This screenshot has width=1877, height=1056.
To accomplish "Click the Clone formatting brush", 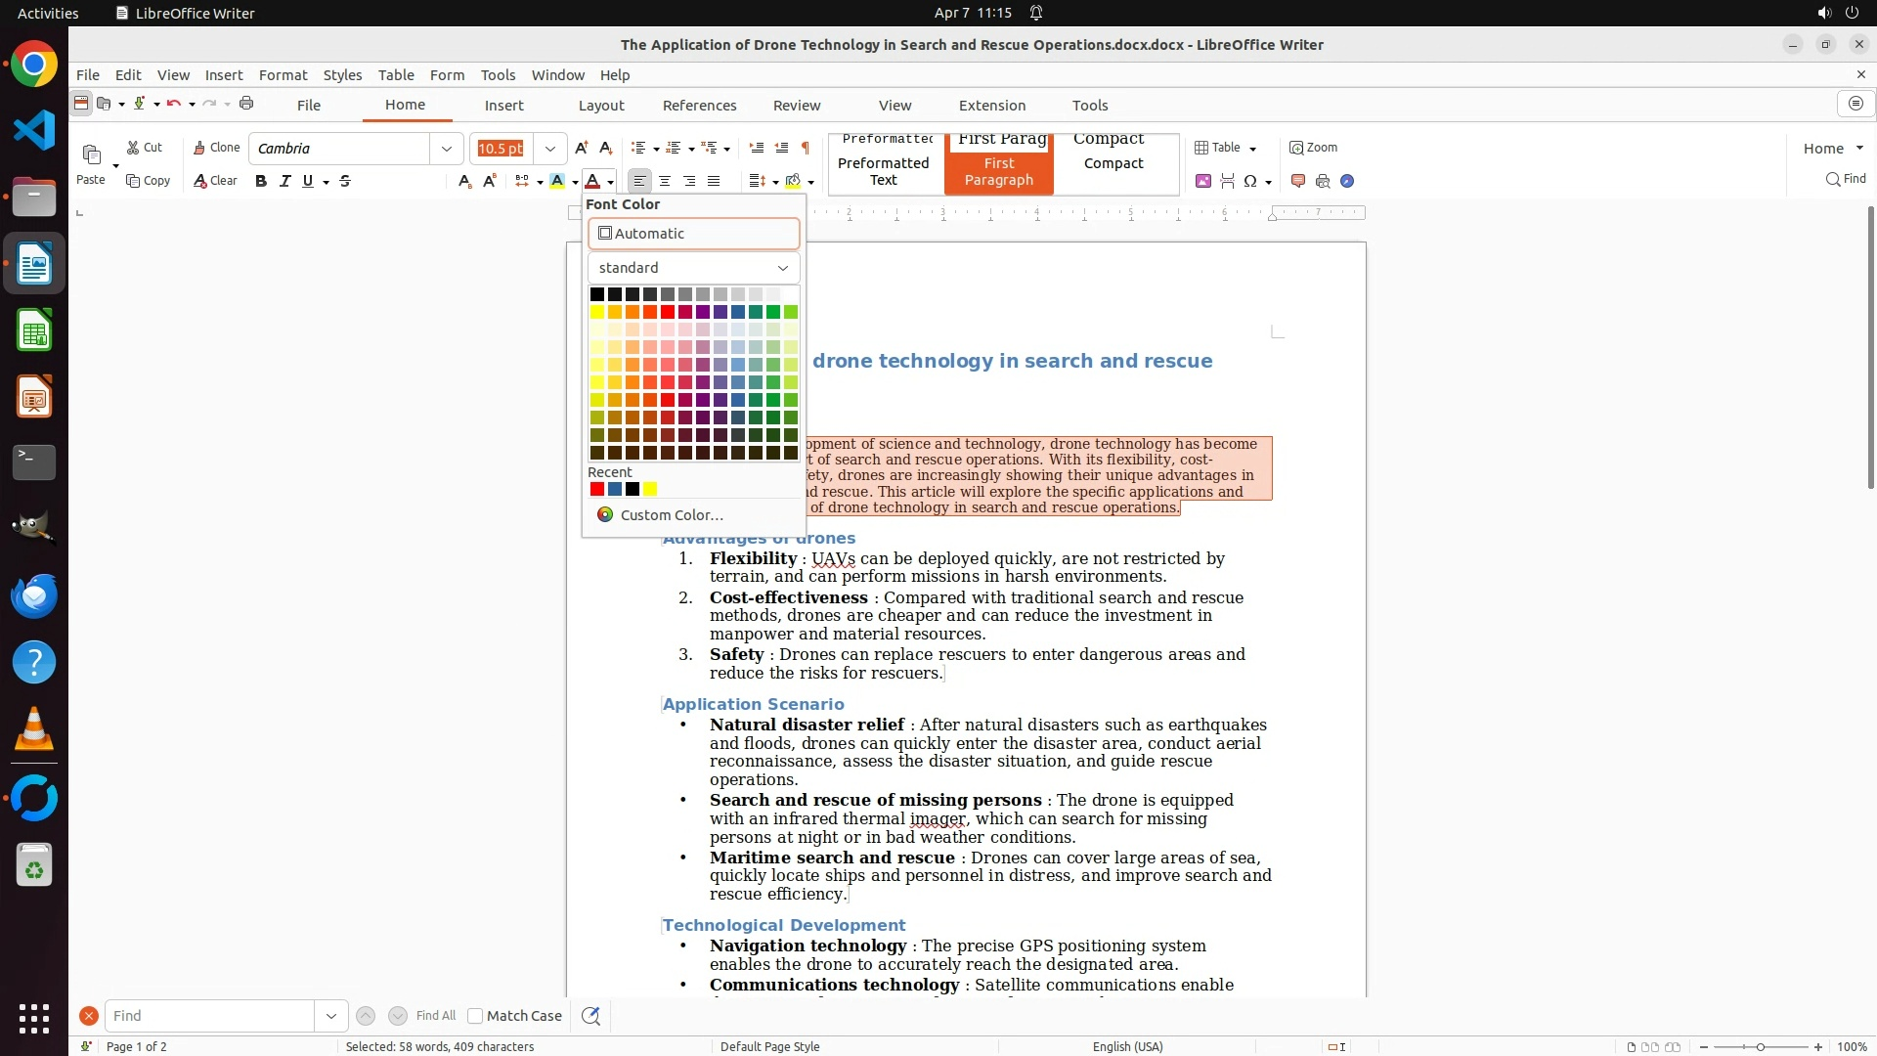I will [x=216, y=148].
